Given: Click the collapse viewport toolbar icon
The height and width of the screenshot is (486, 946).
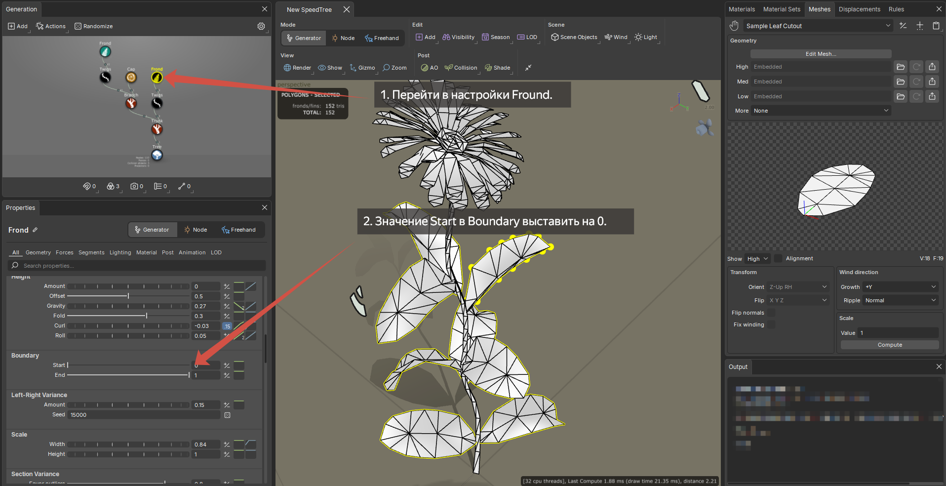Looking at the screenshot, I should (528, 68).
